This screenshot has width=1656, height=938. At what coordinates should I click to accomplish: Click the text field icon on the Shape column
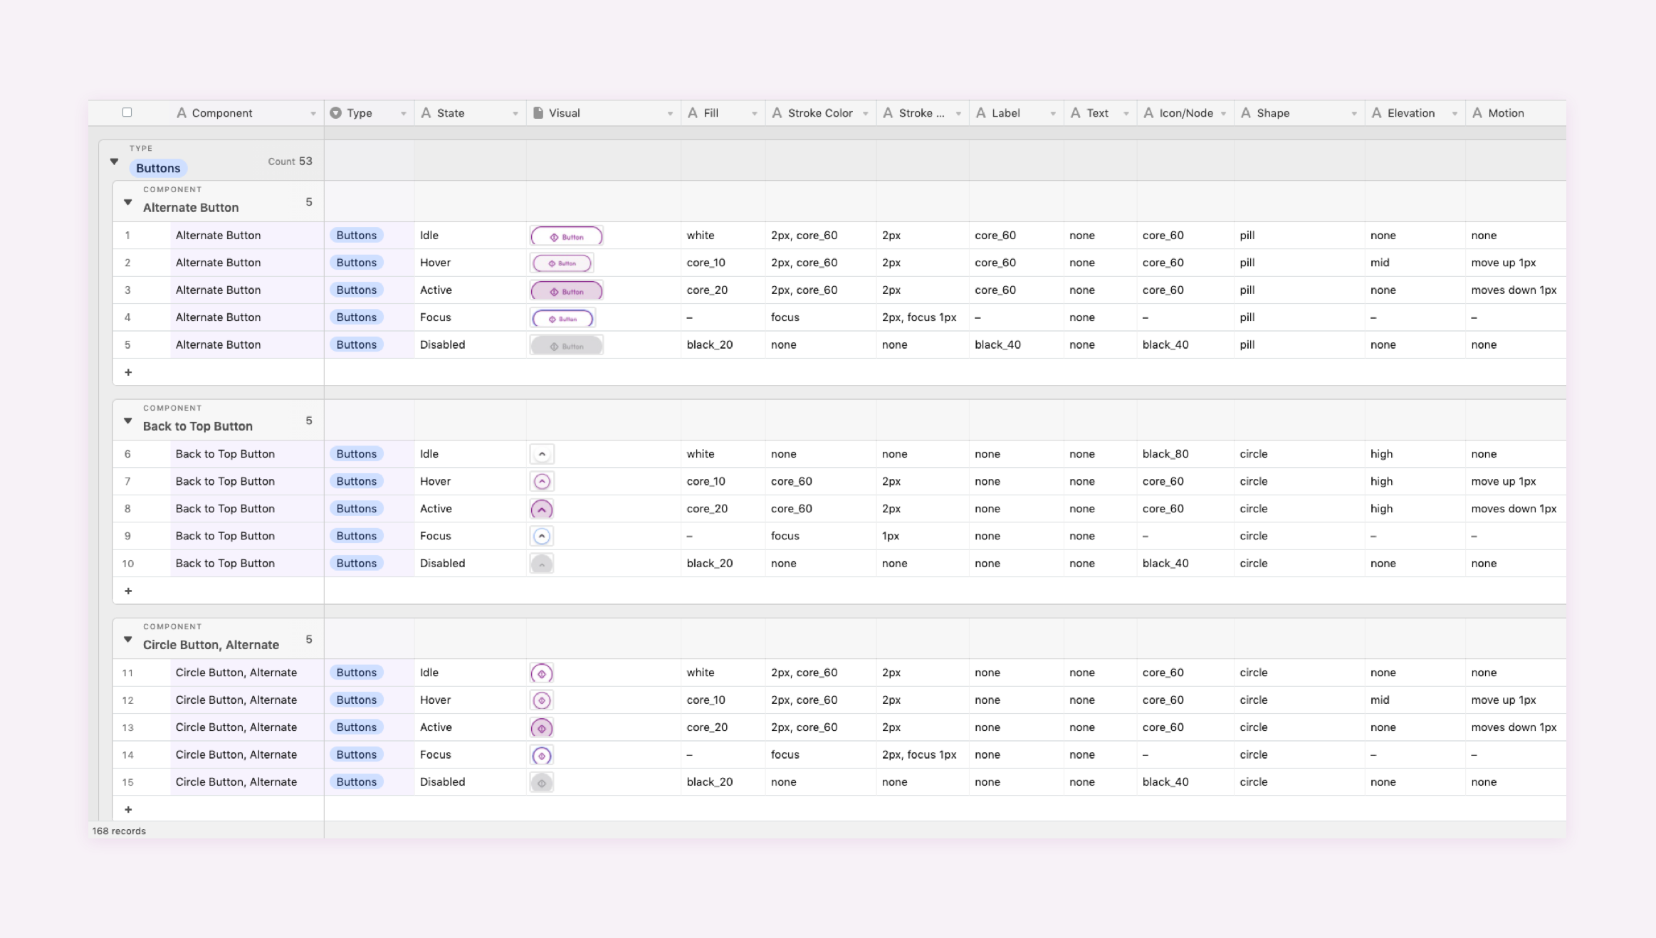1244,112
